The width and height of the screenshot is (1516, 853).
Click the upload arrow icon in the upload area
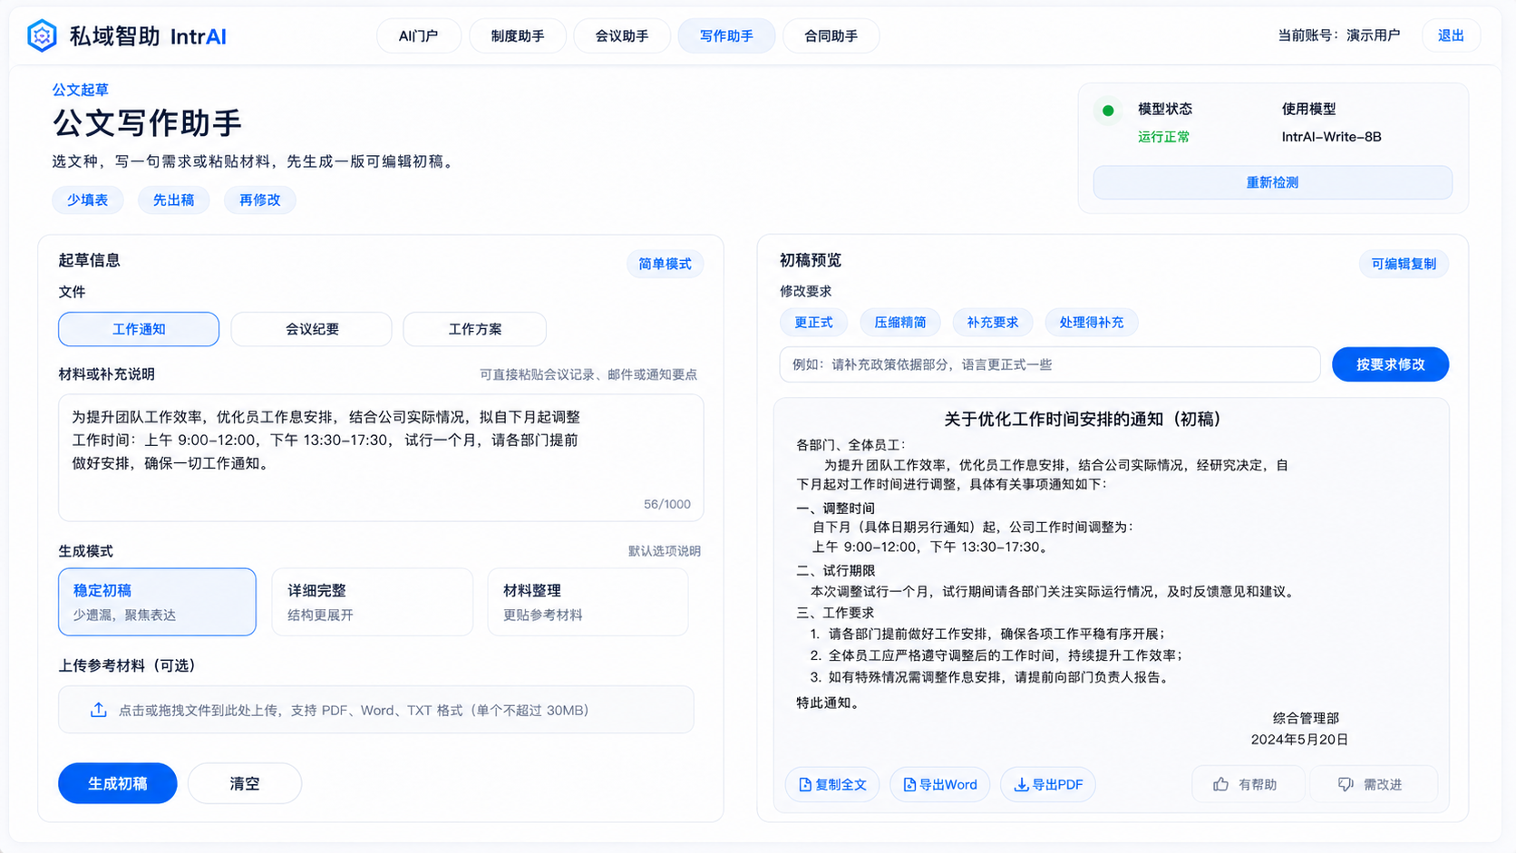[x=99, y=710]
